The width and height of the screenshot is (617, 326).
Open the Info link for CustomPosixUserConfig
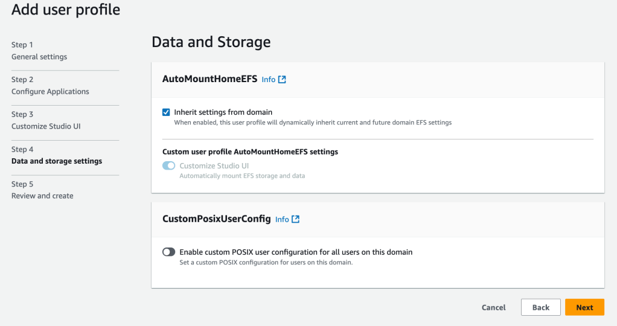point(282,220)
